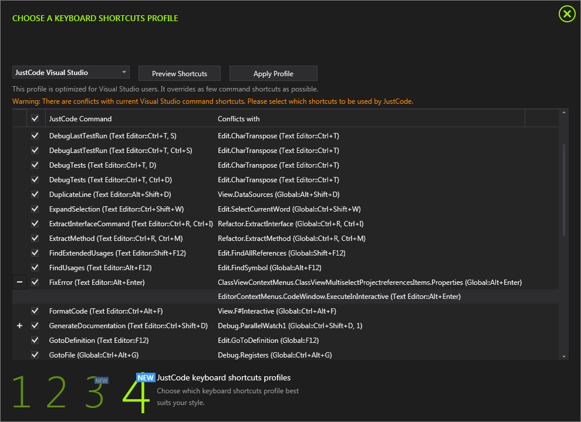Go to step 3 of the wizard

94,392
